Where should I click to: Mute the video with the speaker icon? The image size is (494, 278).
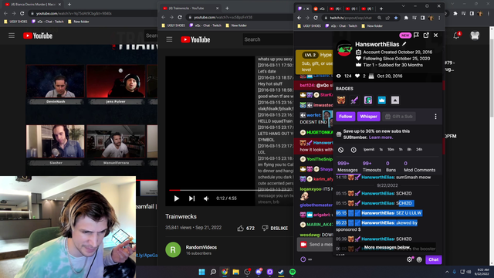click(x=206, y=198)
